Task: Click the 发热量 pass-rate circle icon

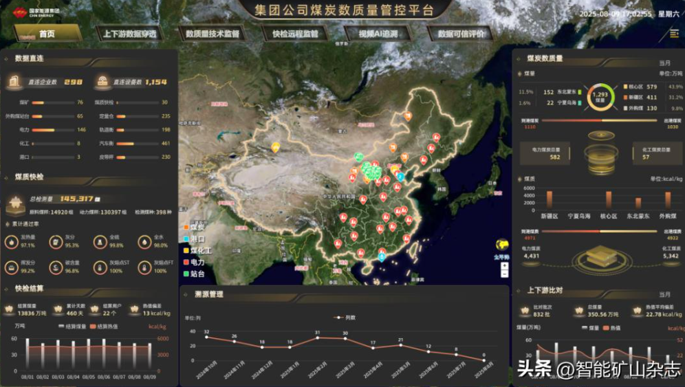Action: click(12, 241)
